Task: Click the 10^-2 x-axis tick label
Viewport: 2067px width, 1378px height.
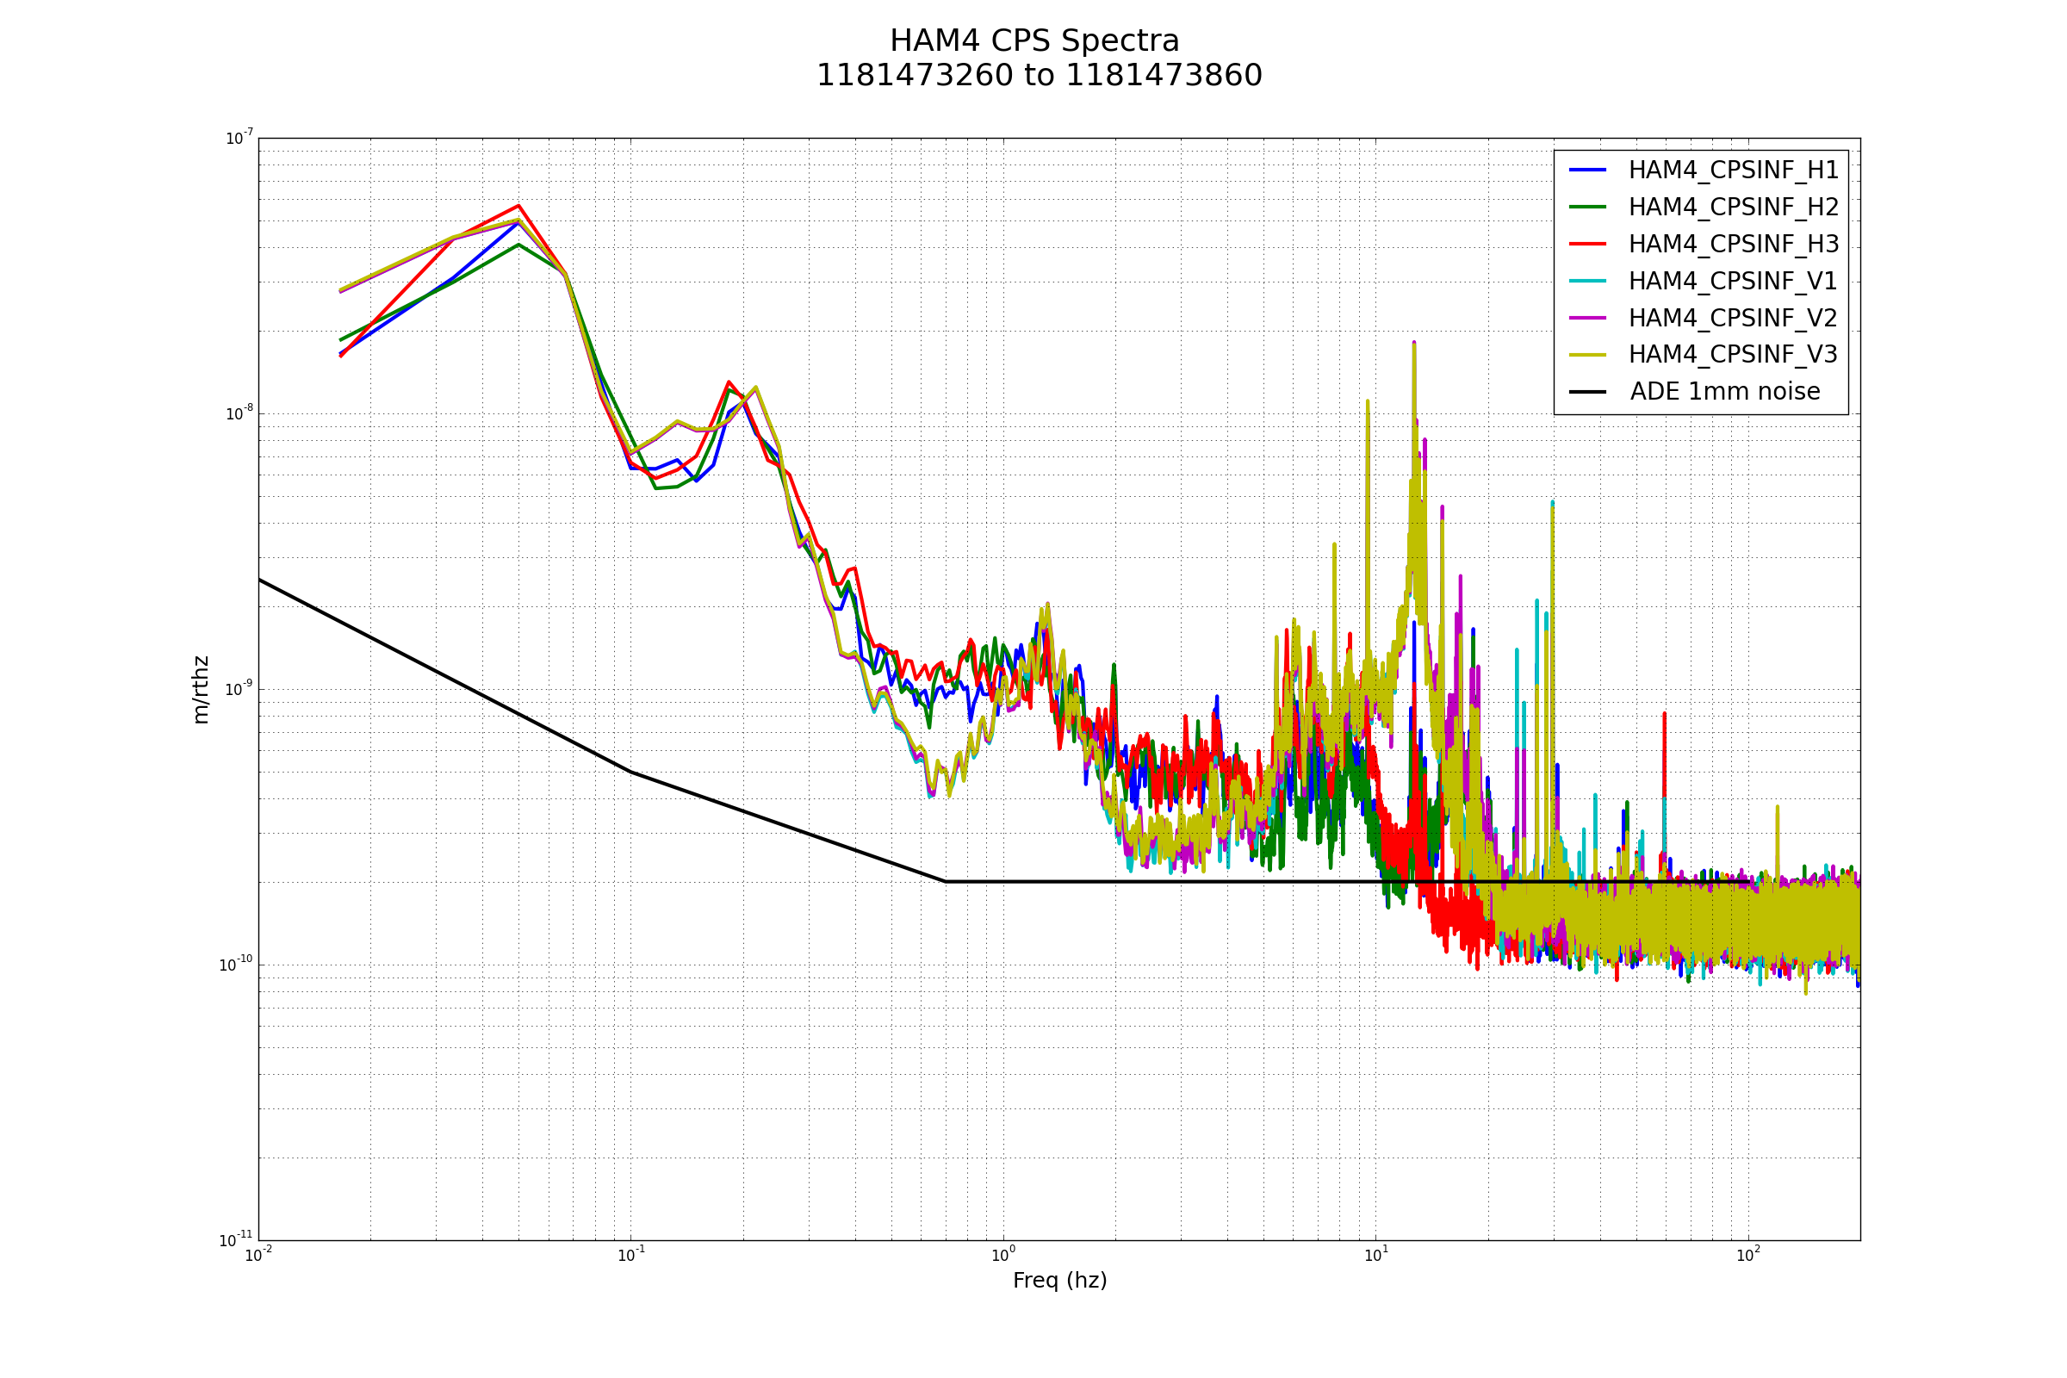Action: point(258,1255)
